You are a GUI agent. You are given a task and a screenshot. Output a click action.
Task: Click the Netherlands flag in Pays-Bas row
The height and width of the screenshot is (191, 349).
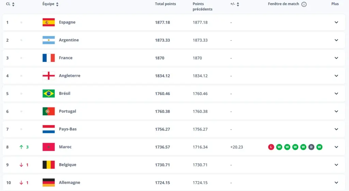pyautogui.click(x=48, y=129)
